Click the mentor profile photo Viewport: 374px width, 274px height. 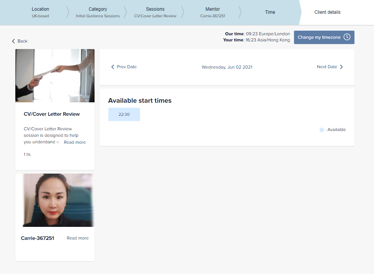coord(55,200)
